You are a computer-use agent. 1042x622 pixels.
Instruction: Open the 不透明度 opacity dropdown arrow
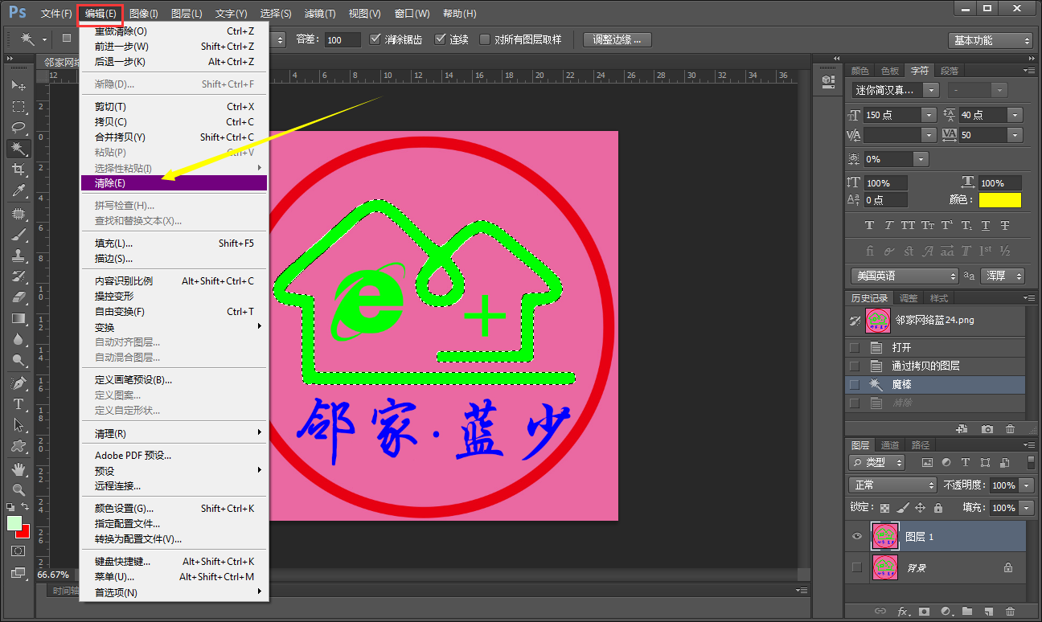(1026, 485)
